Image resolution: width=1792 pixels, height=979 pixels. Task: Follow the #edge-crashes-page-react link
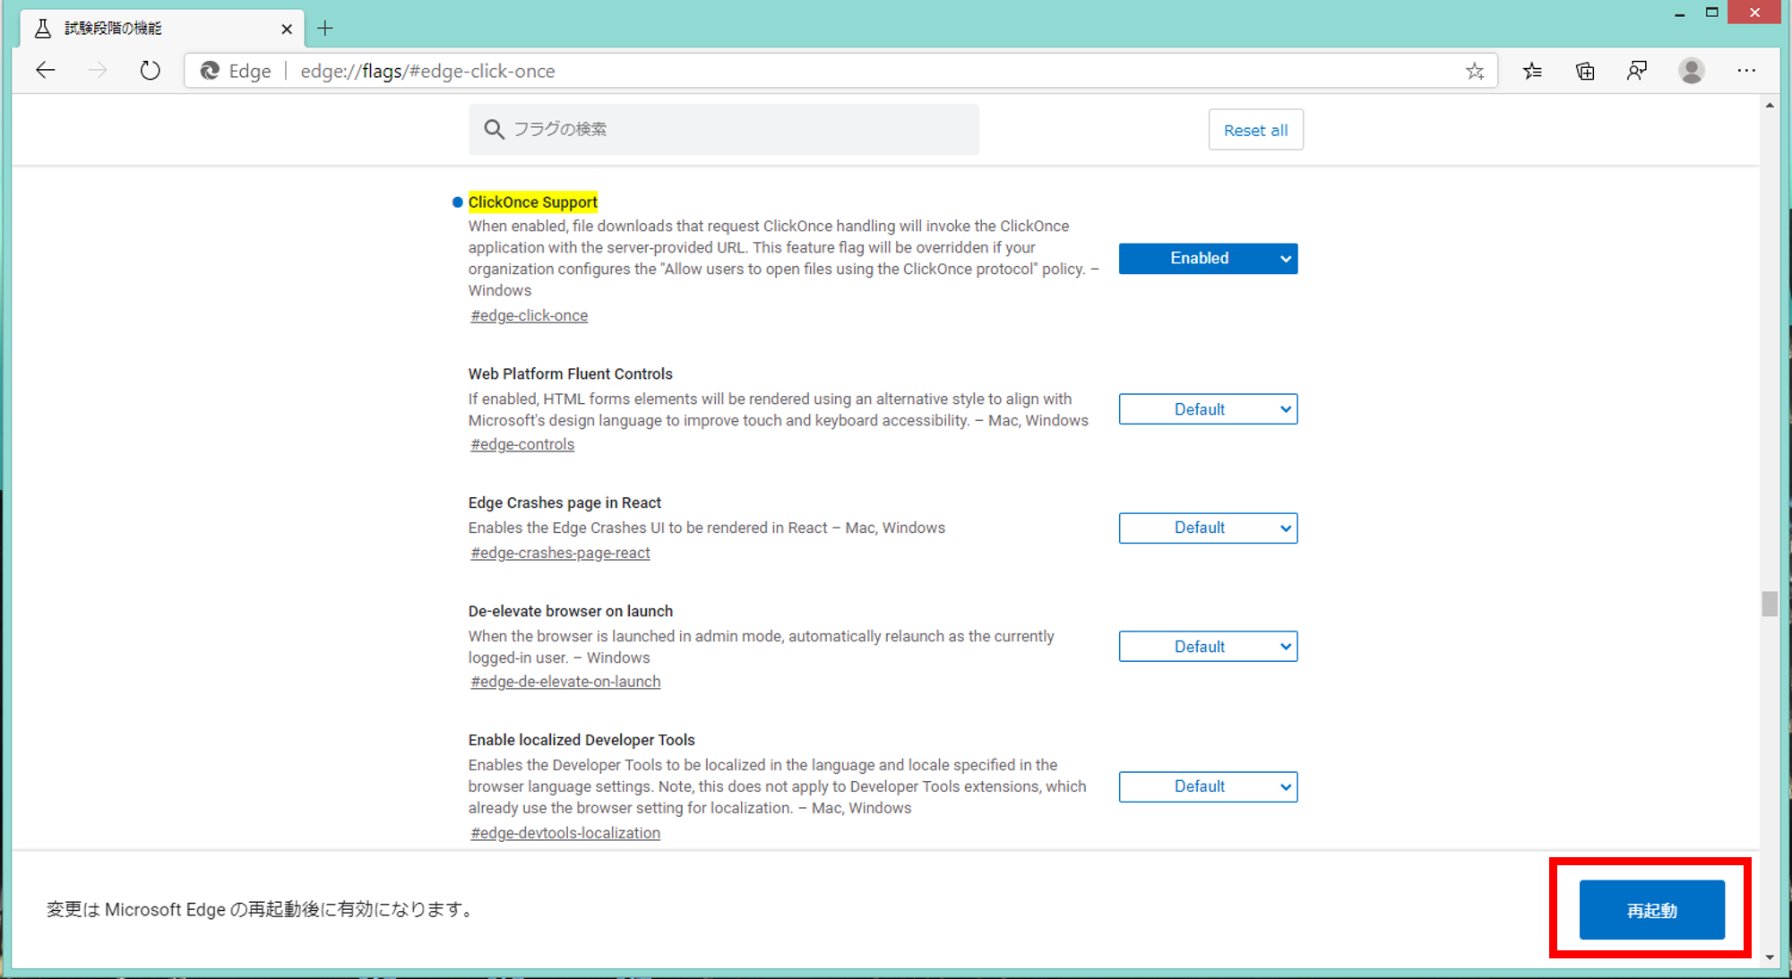(x=560, y=553)
